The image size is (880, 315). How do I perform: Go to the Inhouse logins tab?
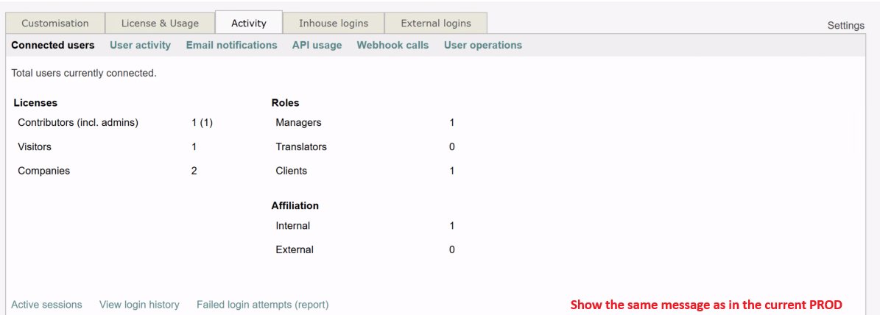coord(334,23)
